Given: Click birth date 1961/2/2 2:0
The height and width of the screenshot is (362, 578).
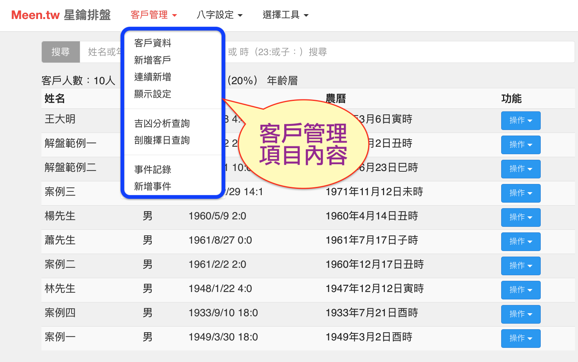Looking at the screenshot, I should coord(217,264).
